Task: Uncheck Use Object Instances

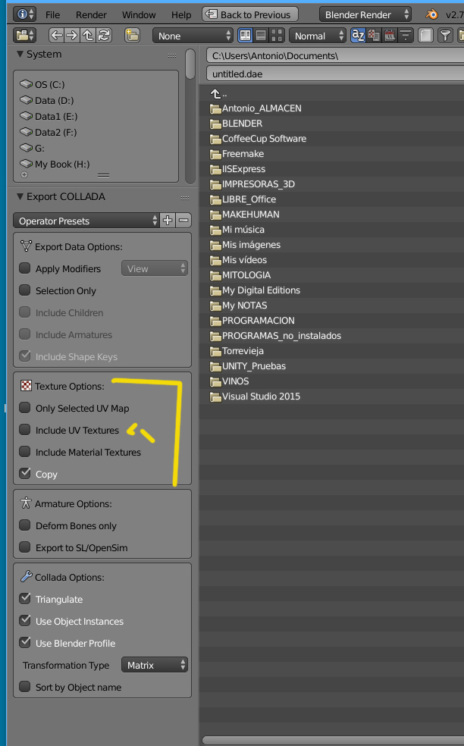Action: 25,620
